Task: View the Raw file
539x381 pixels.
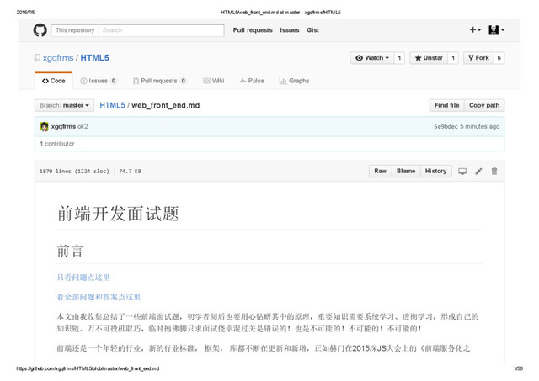Action: pos(380,171)
